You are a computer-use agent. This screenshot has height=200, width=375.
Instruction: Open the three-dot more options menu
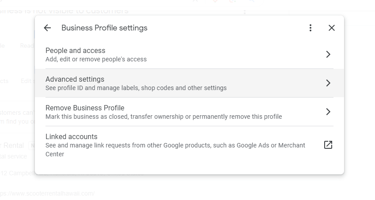tap(311, 28)
